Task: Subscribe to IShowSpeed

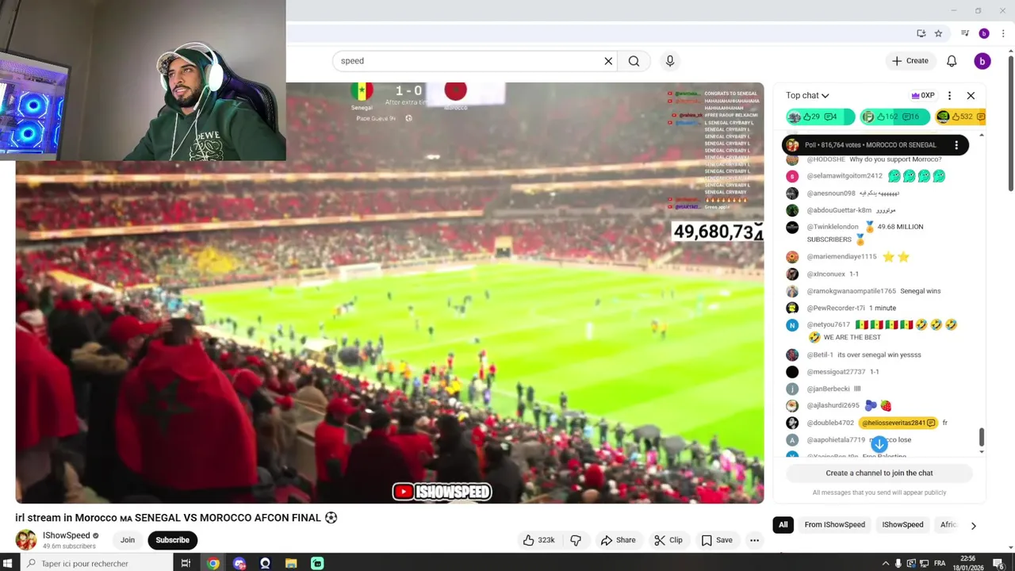Action: 172,540
